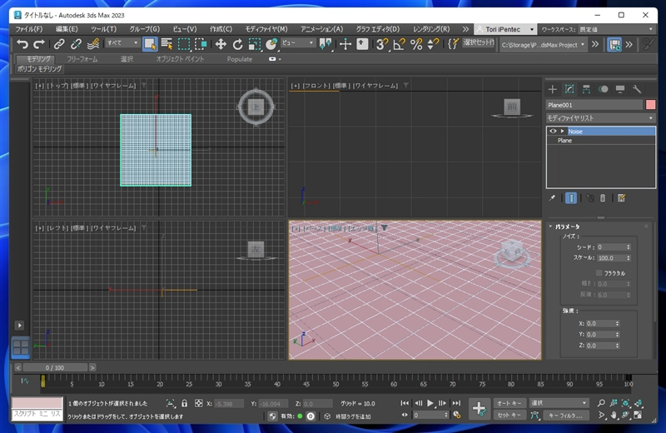Toggle Noise modifier visibility eye
This screenshot has height=433, width=666.
point(553,132)
